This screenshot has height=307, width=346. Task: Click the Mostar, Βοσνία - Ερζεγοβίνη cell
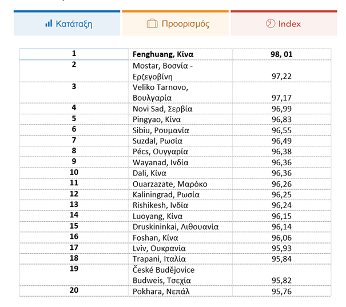180,71
